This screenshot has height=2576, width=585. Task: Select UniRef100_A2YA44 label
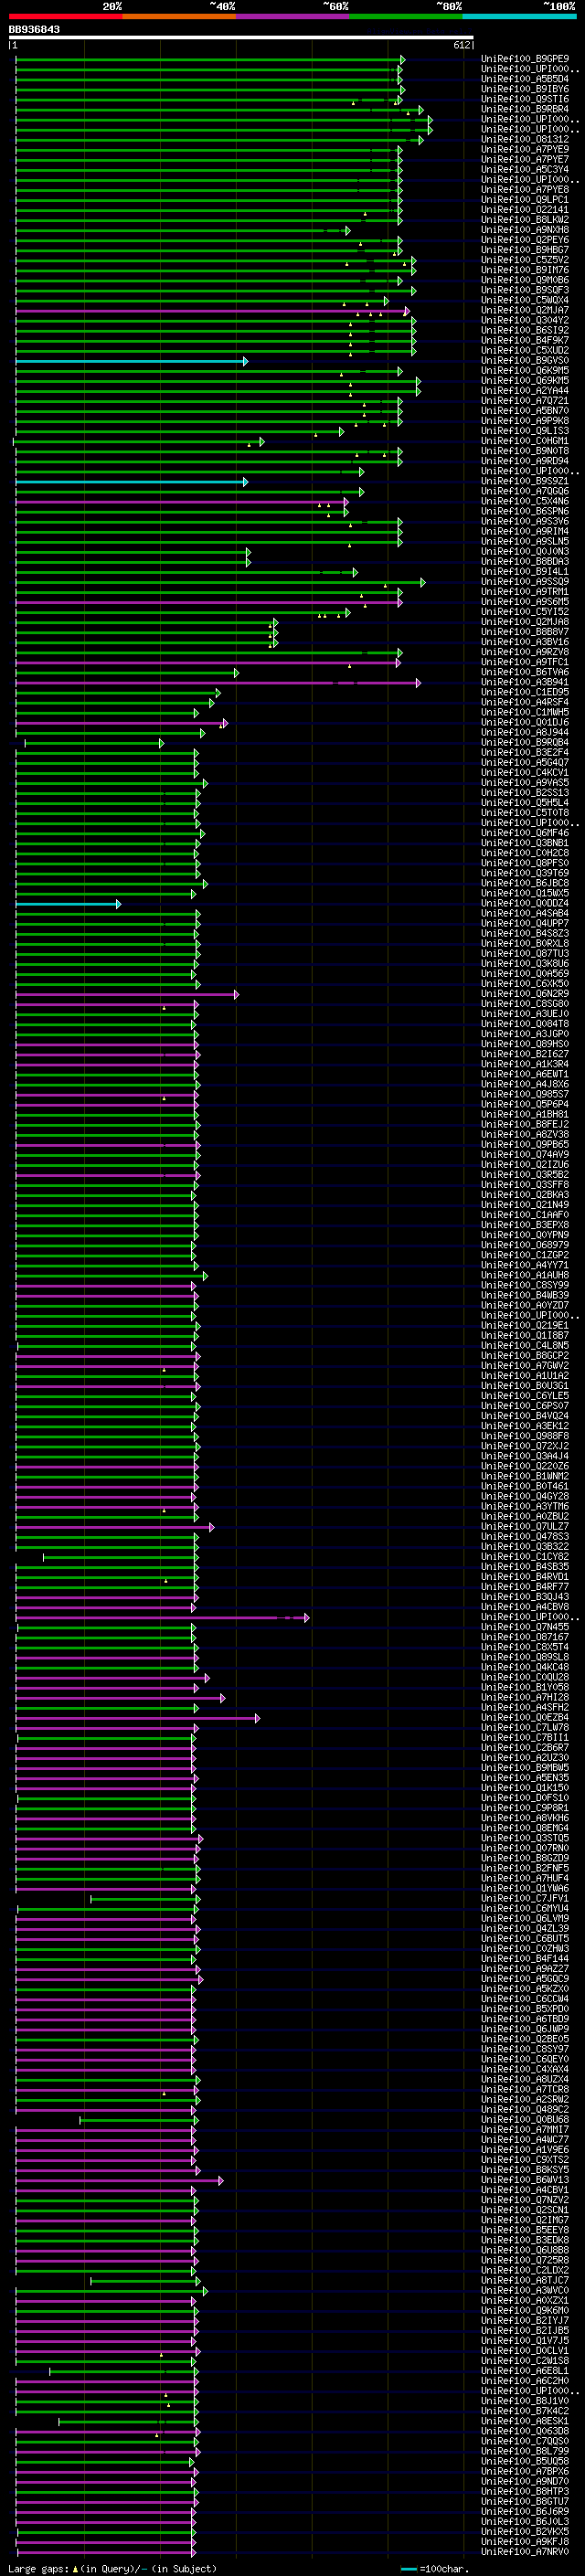tap(525, 391)
